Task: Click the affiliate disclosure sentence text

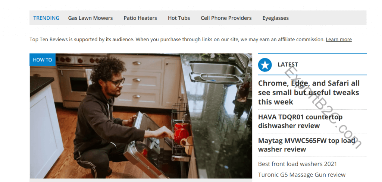Action: point(177,39)
